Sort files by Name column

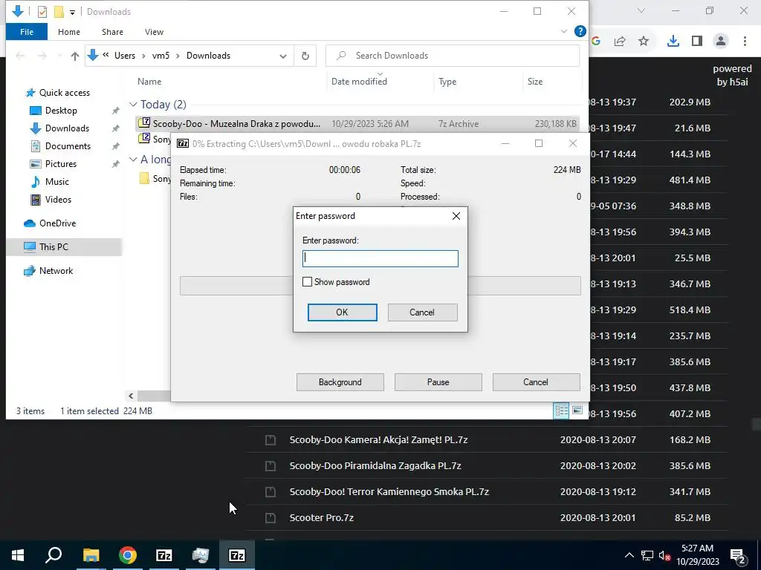coord(149,82)
